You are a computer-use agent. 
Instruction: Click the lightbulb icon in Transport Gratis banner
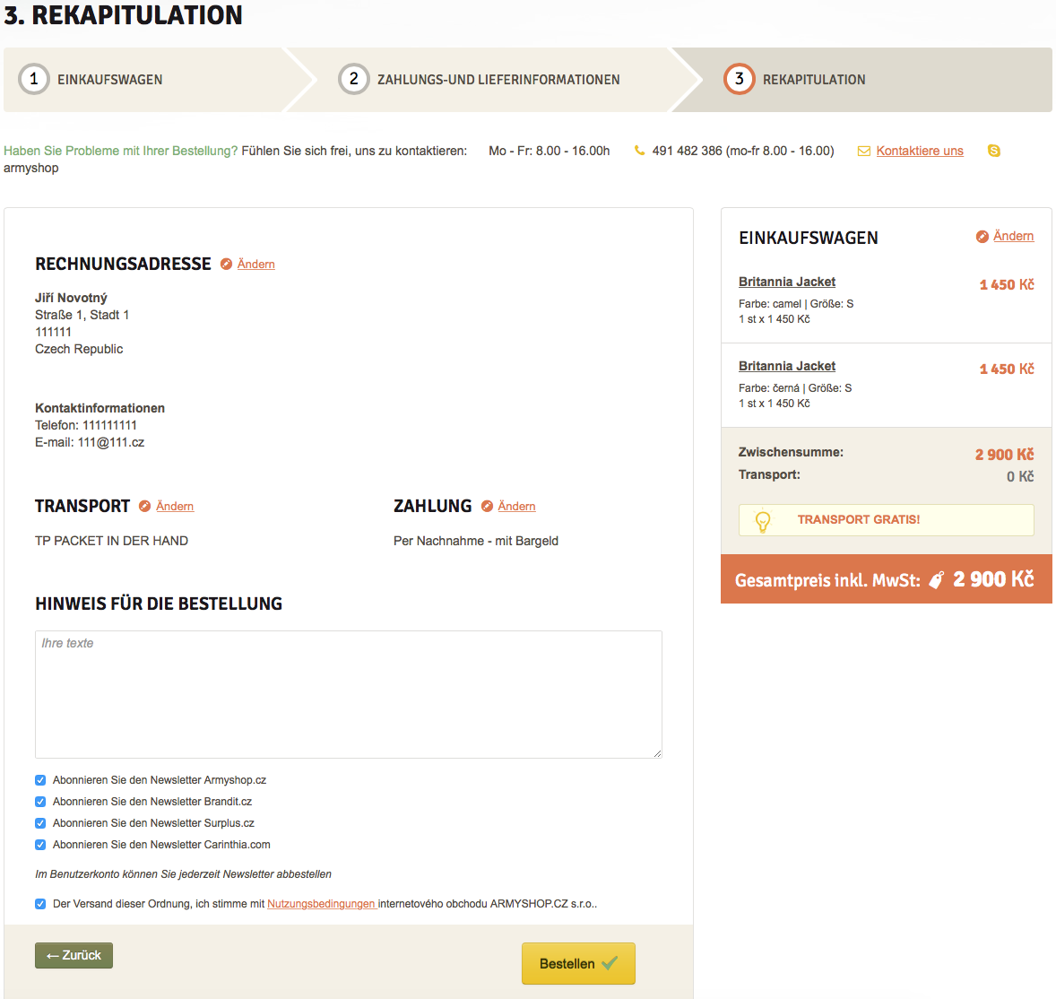coord(763,520)
